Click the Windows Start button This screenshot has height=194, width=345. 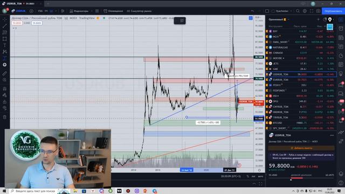4,191
